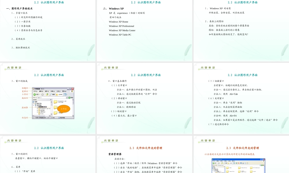Image resolution: width=289 pixels, height=173 pixels.
Task: Click the line '2、桌面上的图标'
Action: coord(214,21)
